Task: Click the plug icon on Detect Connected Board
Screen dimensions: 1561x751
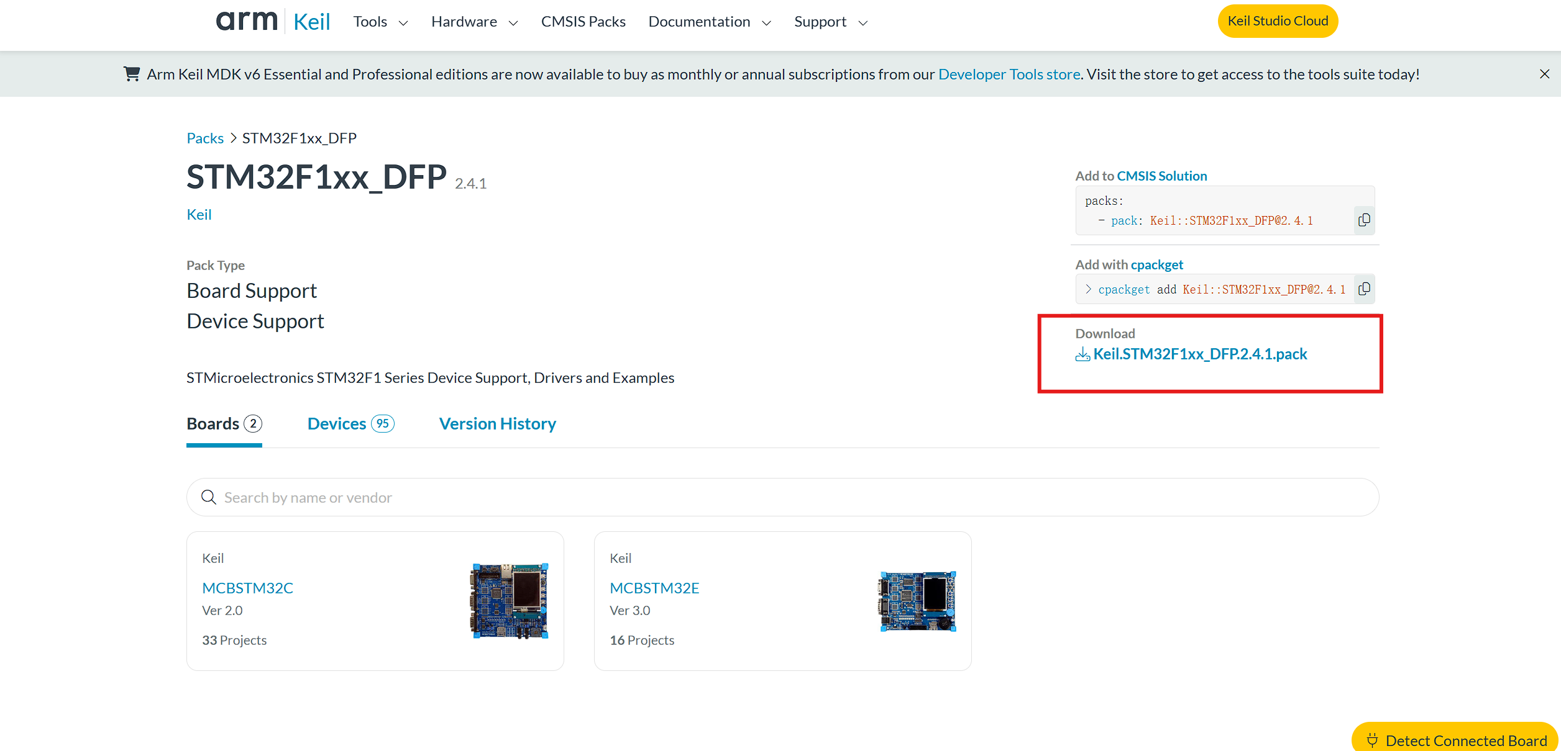Action: tap(1372, 740)
